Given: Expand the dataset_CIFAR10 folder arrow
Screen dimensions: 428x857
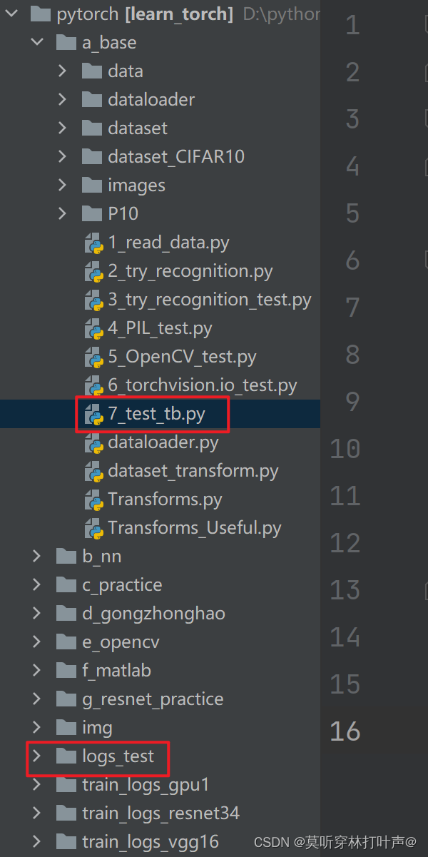Looking at the screenshot, I should [63, 156].
